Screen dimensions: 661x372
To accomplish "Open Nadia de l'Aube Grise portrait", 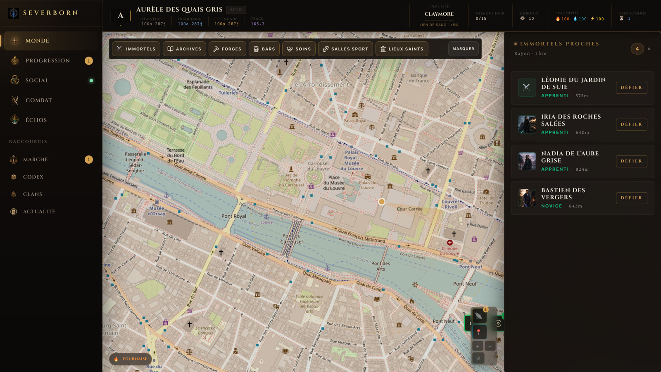I will (x=527, y=161).
